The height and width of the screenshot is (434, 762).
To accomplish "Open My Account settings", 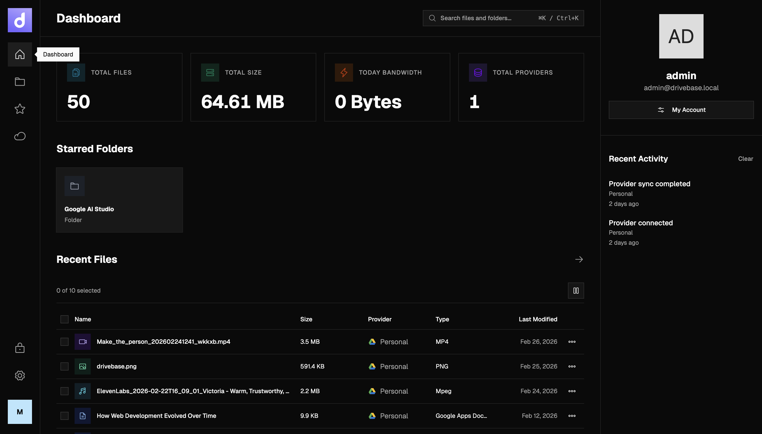I will [681, 110].
